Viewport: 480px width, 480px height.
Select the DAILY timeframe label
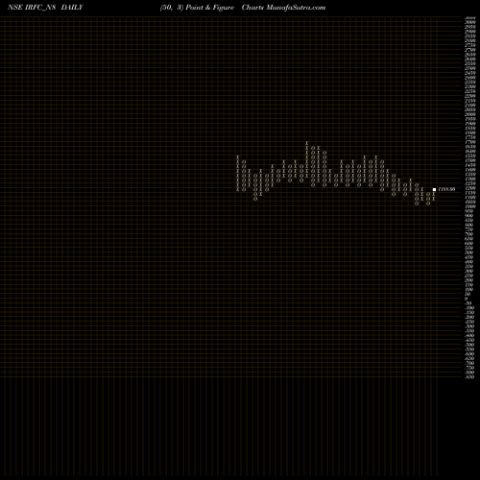tap(72, 8)
